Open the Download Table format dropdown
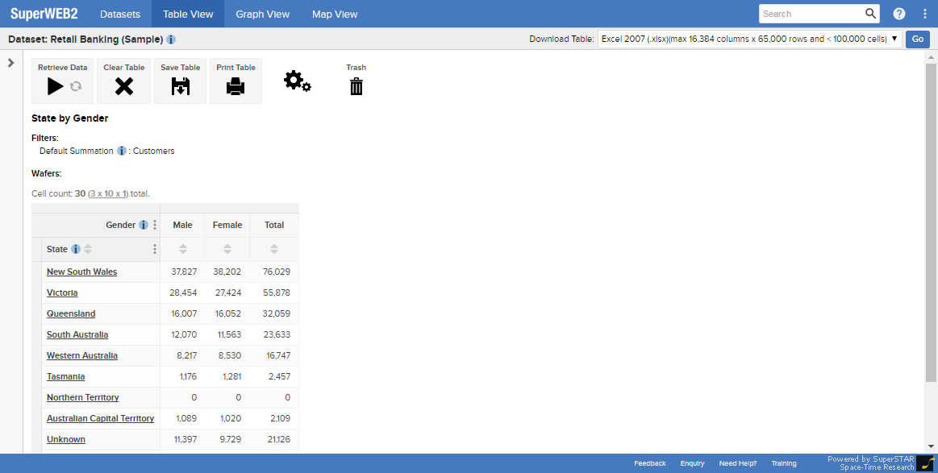938x473 pixels. point(749,39)
